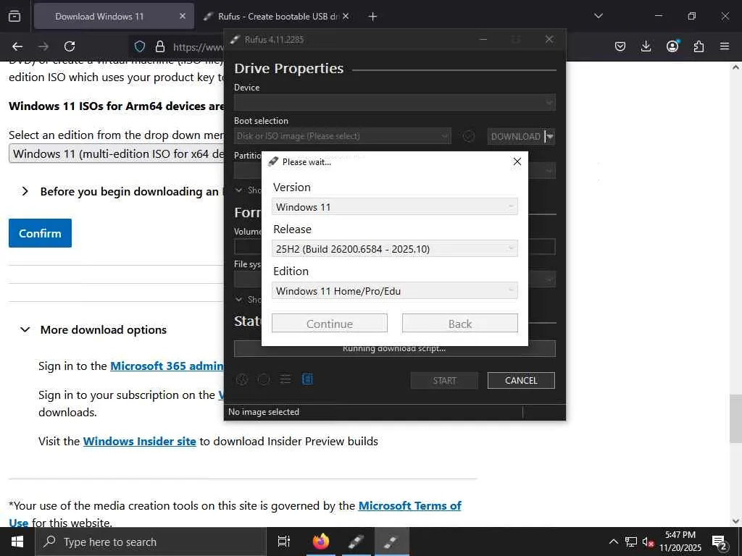Viewport: 742px width, 556px height.
Task: Open Rufus language globe icon
Action: click(x=242, y=379)
